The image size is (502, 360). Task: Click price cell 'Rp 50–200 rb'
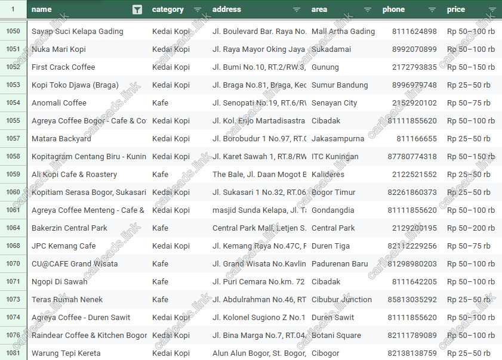tap(472, 228)
